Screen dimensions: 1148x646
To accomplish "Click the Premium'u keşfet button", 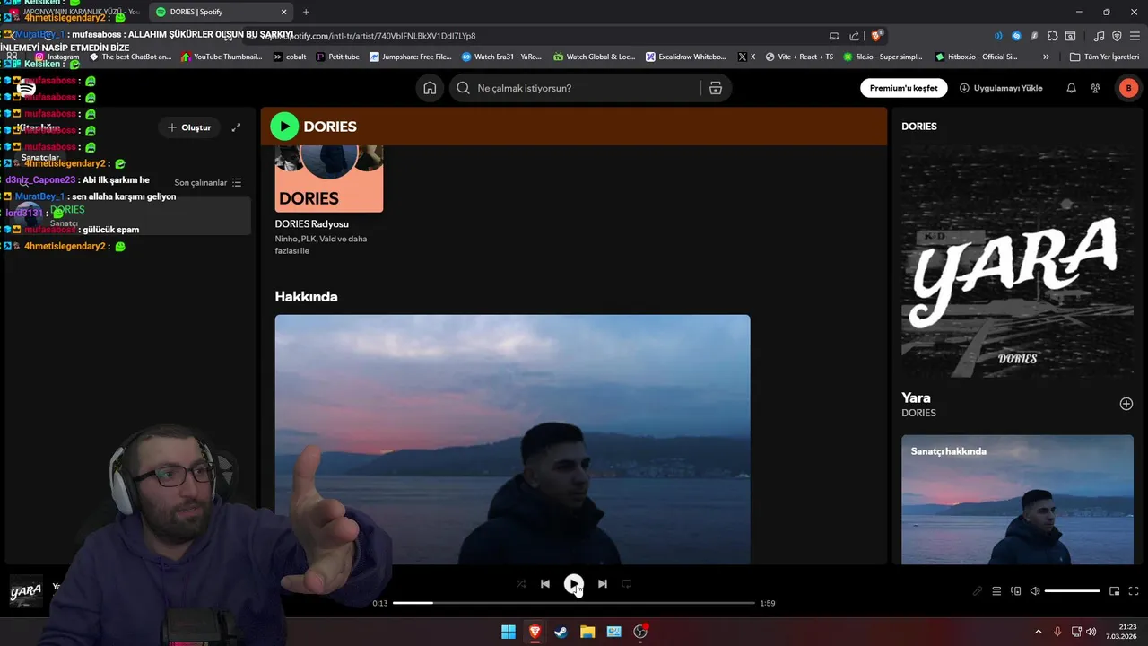I will pos(903,88).
